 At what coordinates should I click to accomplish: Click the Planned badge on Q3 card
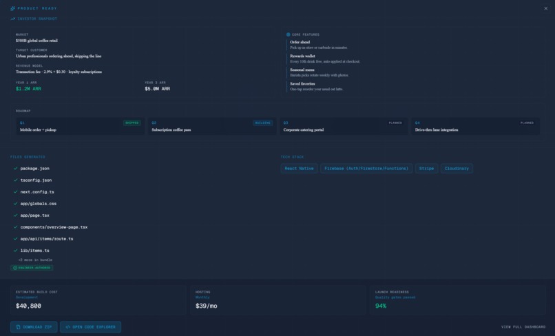click(395, 123)
